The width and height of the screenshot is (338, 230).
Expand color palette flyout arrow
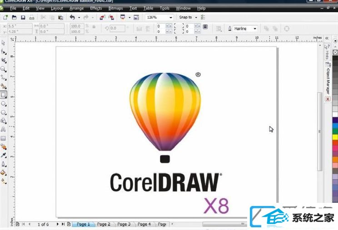[335, 41]
